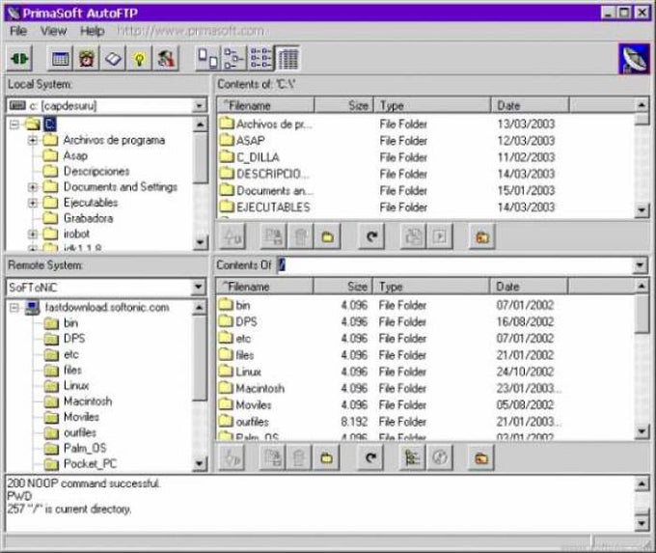
Task: Select ASAP folder in local file list
Action: coord(250,141)
